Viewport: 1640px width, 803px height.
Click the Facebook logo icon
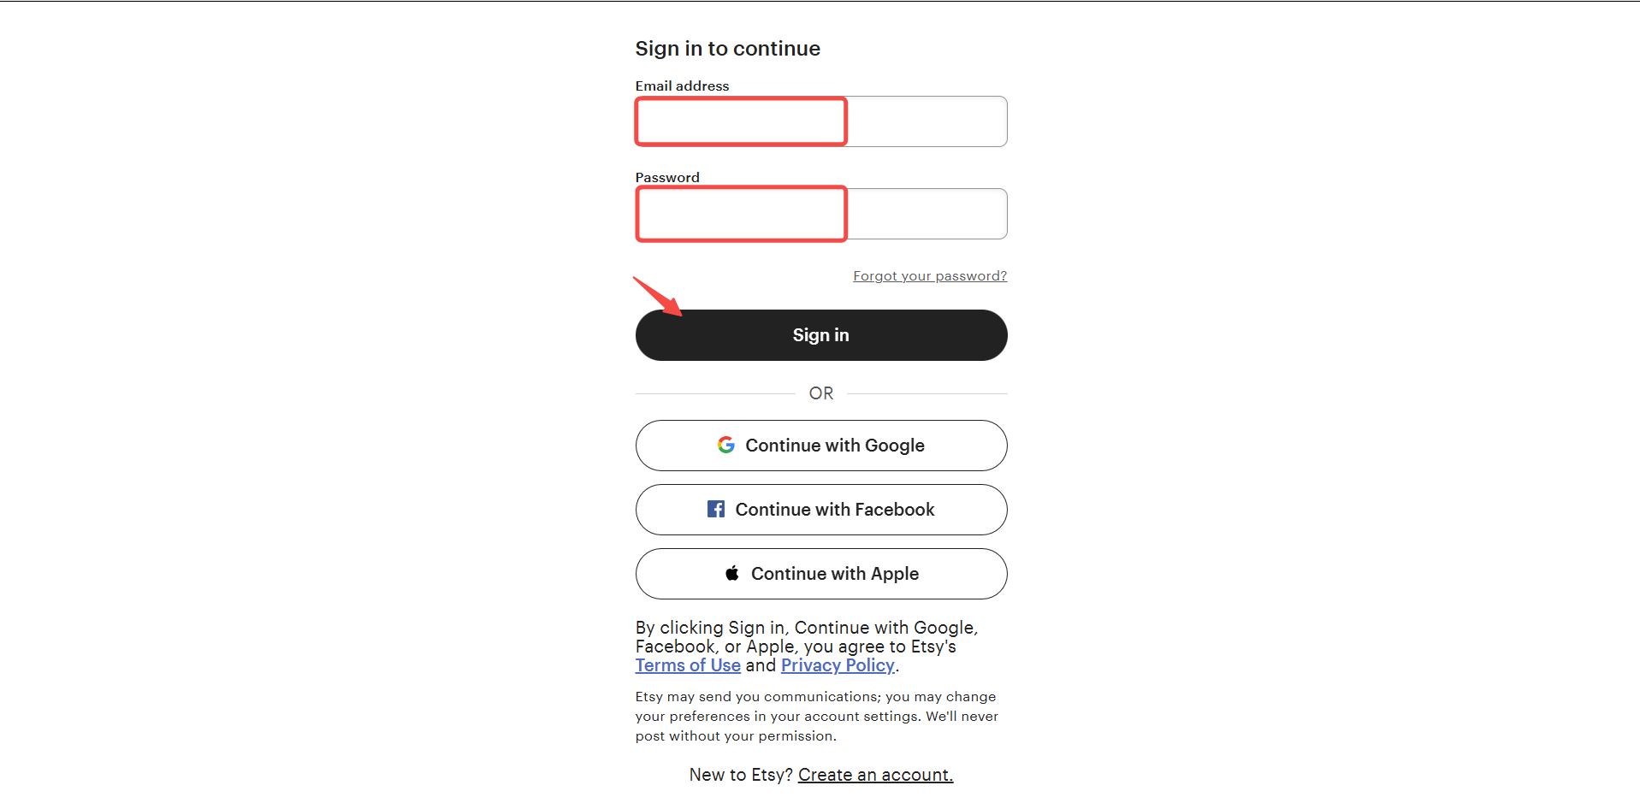(716, 509)
